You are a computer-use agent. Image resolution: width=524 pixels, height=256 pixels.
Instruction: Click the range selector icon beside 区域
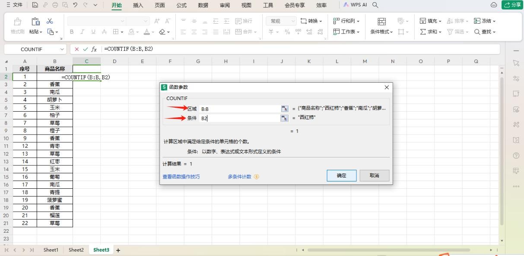click(284, 109)
